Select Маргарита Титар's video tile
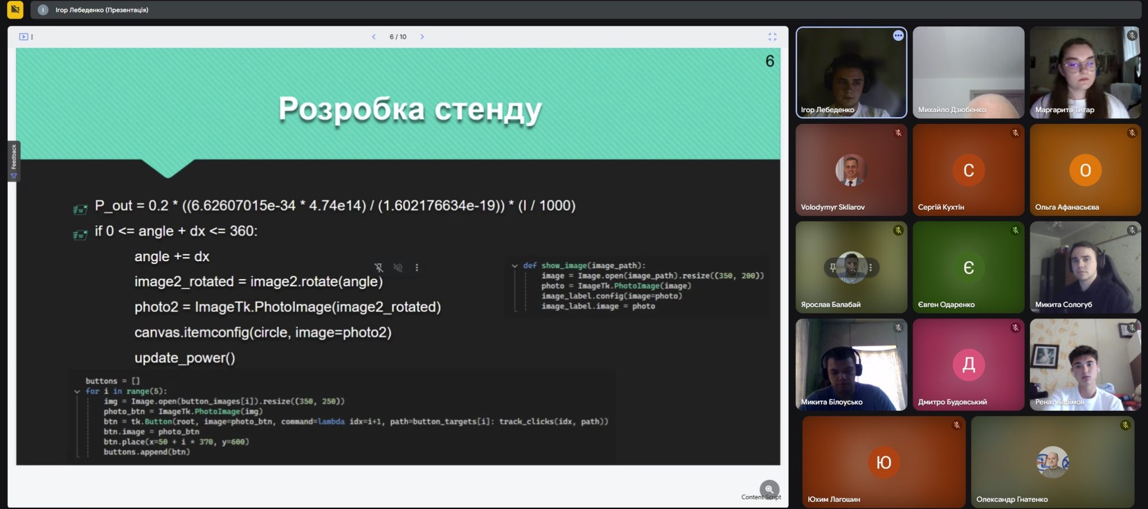This screenshot has width=1148, height=509. (1085, 72)
